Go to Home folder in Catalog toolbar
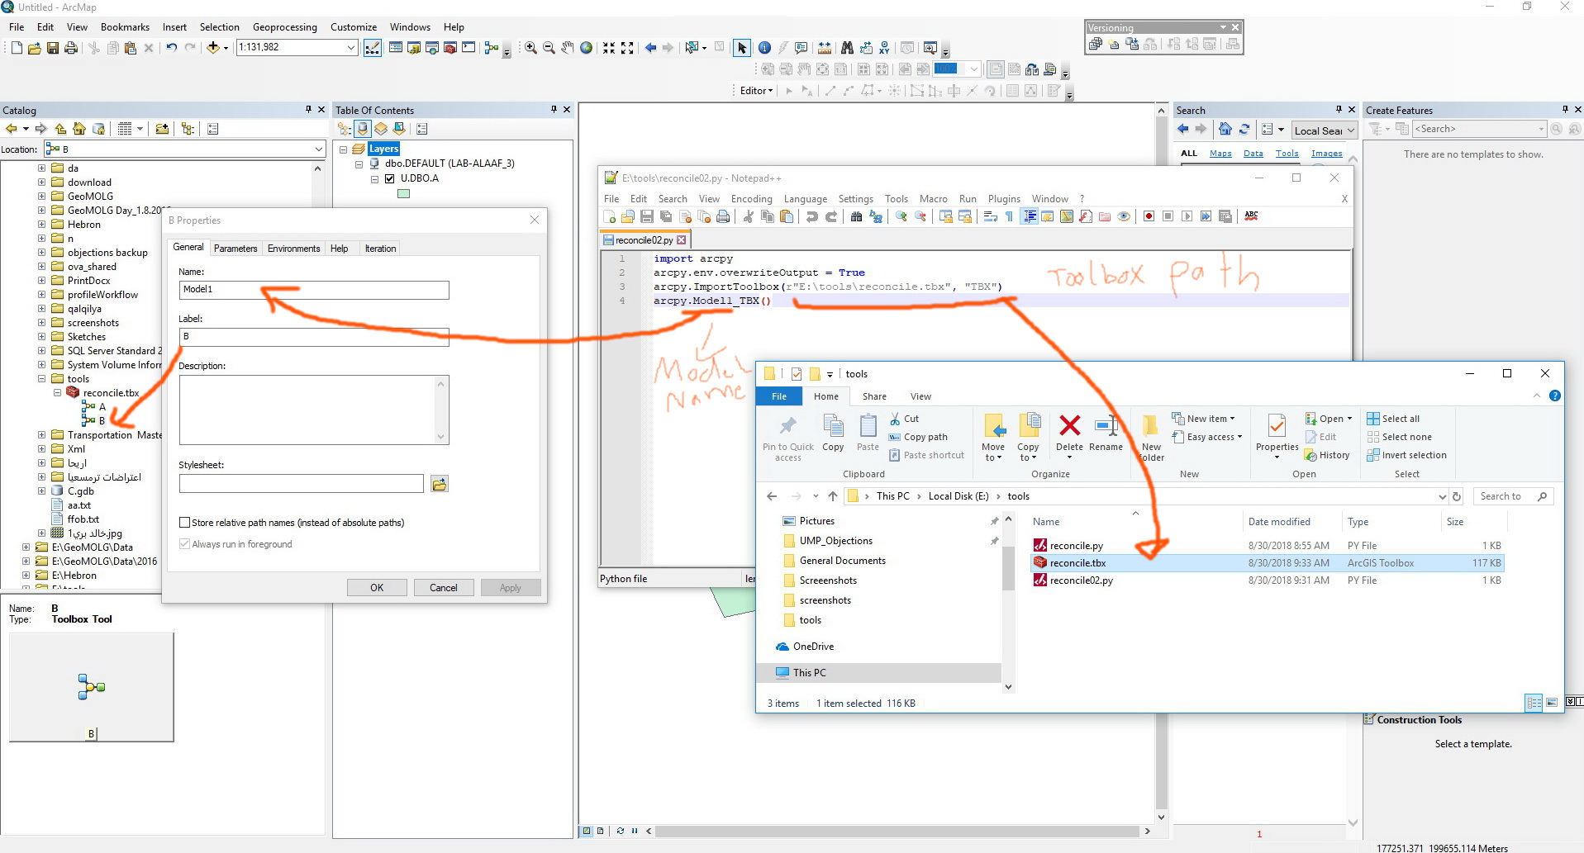The image size is (1584, 853). coord(79,129)
